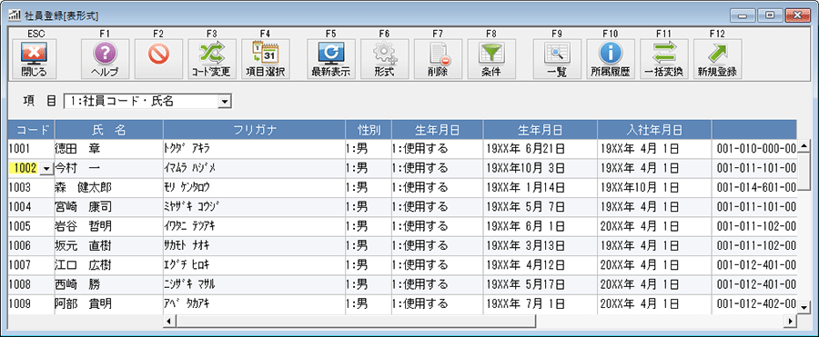Click the 1:男 cell in row 1003
The image size is (819, 337).
tap(369, 187)
